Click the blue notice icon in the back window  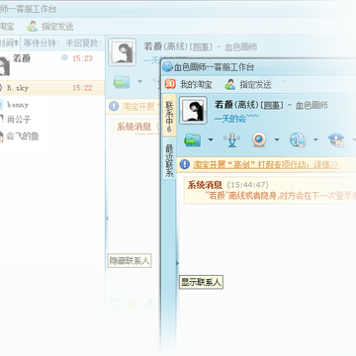click(x=114, y=106)
